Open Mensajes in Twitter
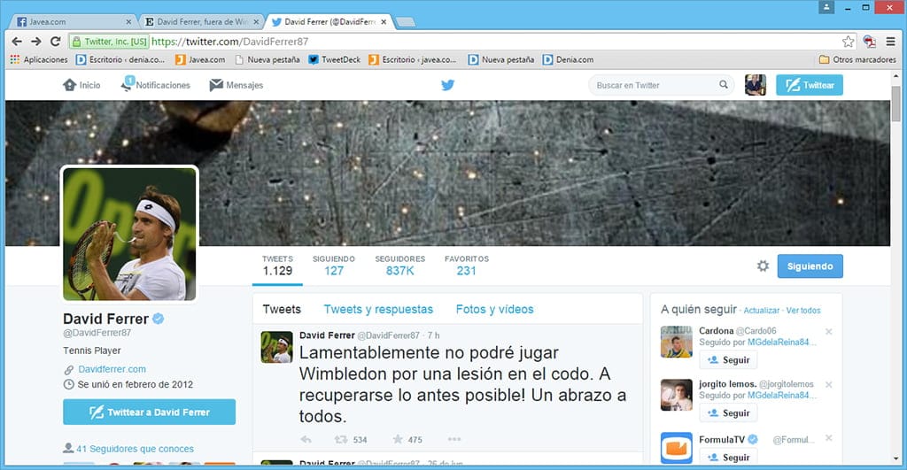Viewport: 907px width, 470px height. pos(236,85)
